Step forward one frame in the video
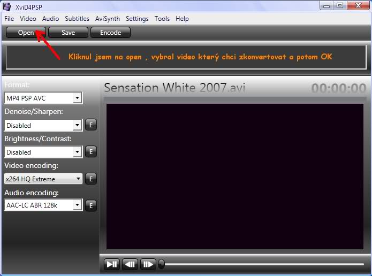 148,264
